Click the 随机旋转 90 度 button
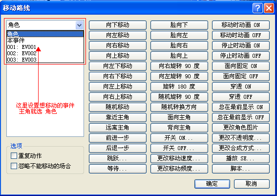 (x=179, y=97)
